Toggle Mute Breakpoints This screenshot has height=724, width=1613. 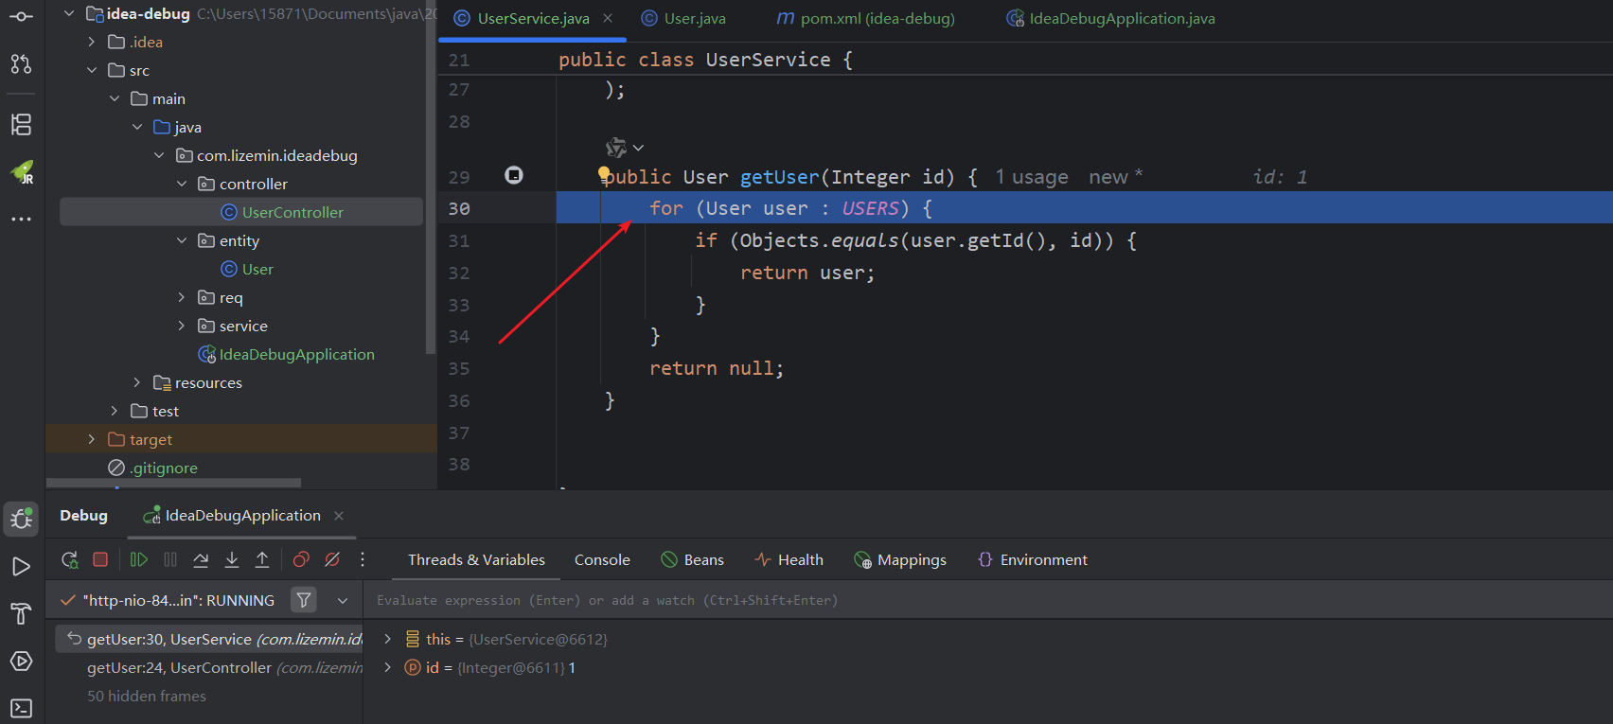coord(332,559)
